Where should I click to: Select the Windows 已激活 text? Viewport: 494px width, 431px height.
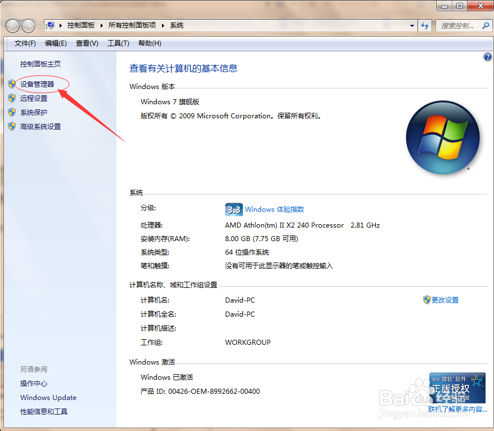pyautogui.click(x=167, y=377)
